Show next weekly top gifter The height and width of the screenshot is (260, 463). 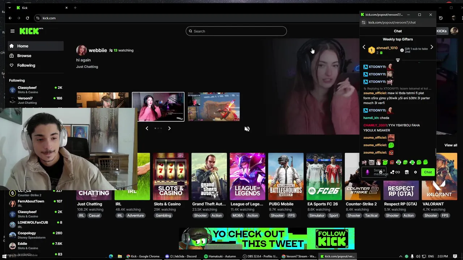[432, 47]
